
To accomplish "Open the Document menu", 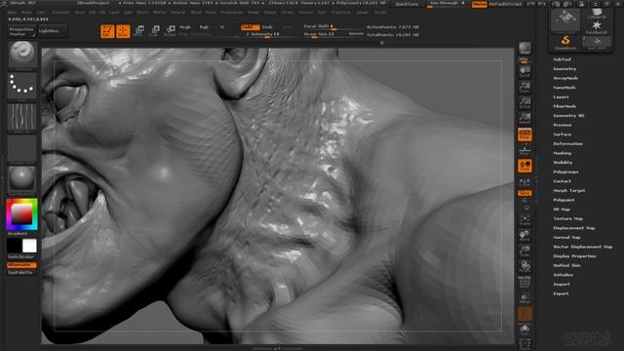I will (60, 13).
